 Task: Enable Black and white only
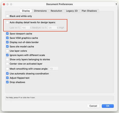pyautogui.click(x=7, y=16)
